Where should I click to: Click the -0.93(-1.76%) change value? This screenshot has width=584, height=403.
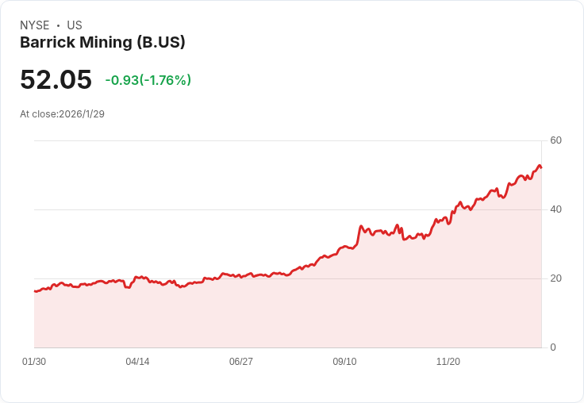point(148,80)
